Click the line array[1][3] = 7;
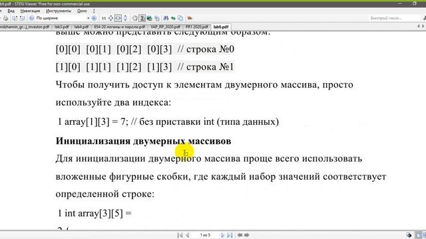 [96, 121]
